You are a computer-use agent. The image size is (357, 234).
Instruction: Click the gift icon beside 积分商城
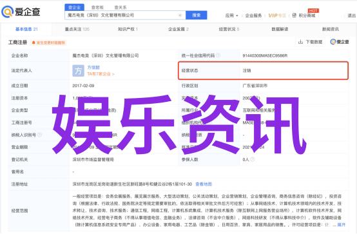pos(294,15)
